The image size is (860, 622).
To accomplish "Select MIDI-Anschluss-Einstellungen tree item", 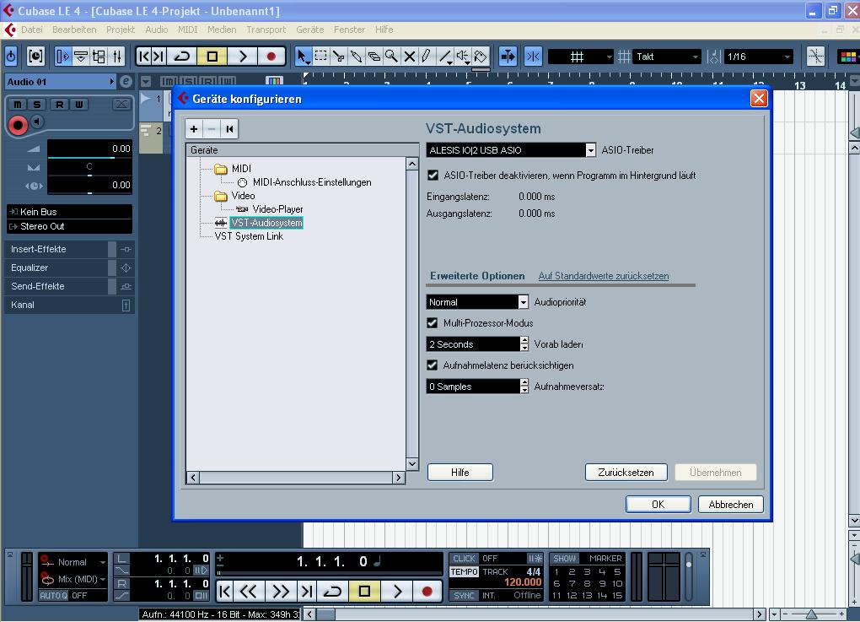I will click(x=312, y=182).
